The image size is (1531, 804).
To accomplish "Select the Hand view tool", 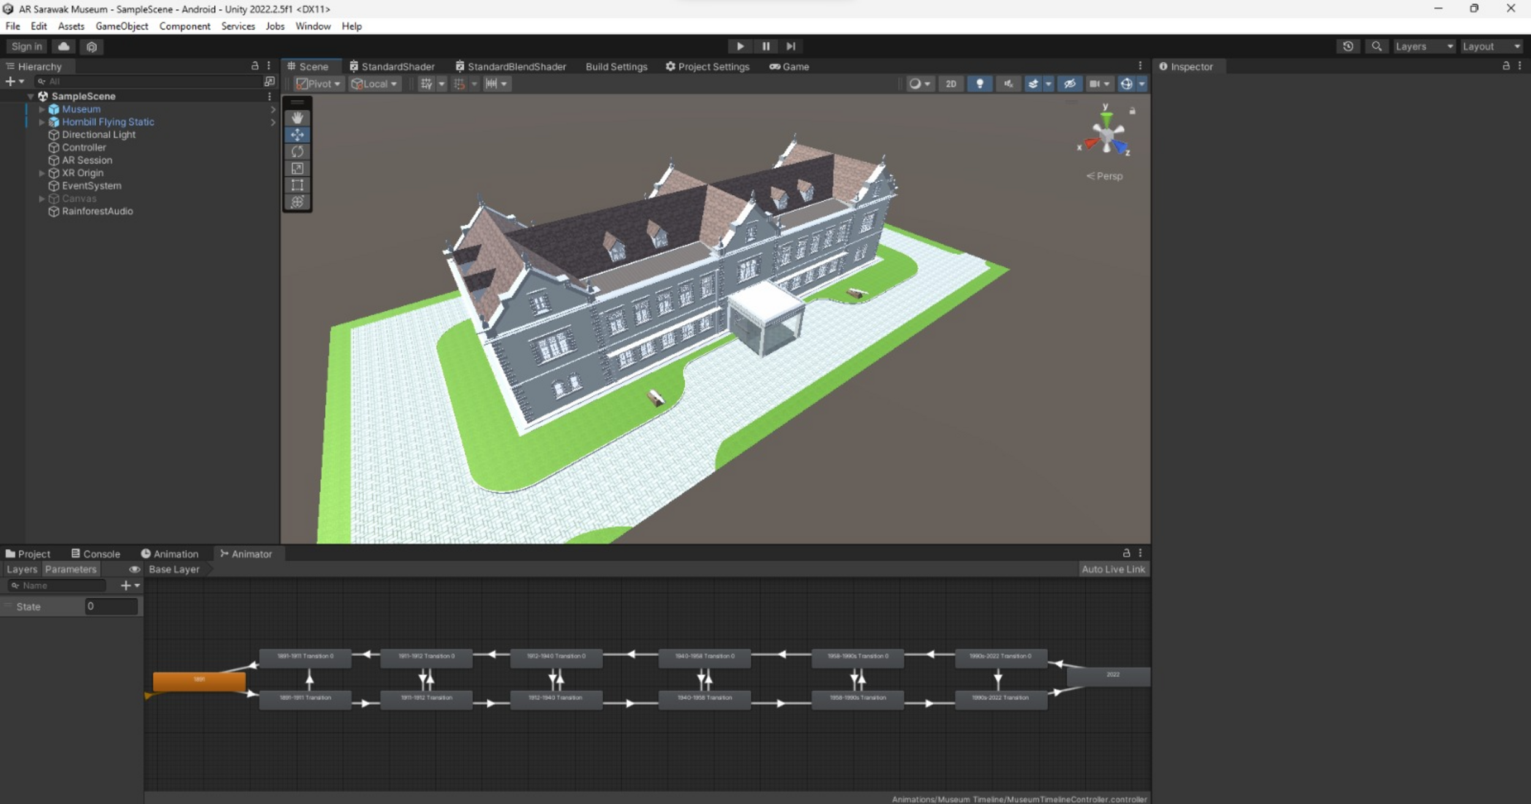I will click(297, 118).
